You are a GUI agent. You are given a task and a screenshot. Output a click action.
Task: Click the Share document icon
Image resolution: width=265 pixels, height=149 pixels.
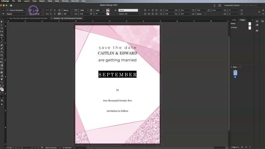[220, 5]
